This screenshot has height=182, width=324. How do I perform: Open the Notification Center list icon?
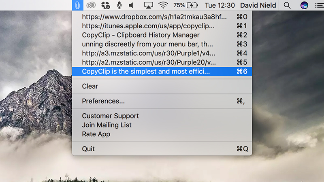pos(319,5)
